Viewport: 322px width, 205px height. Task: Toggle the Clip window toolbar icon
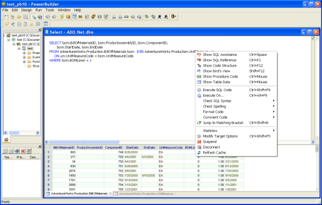point(74,17)
